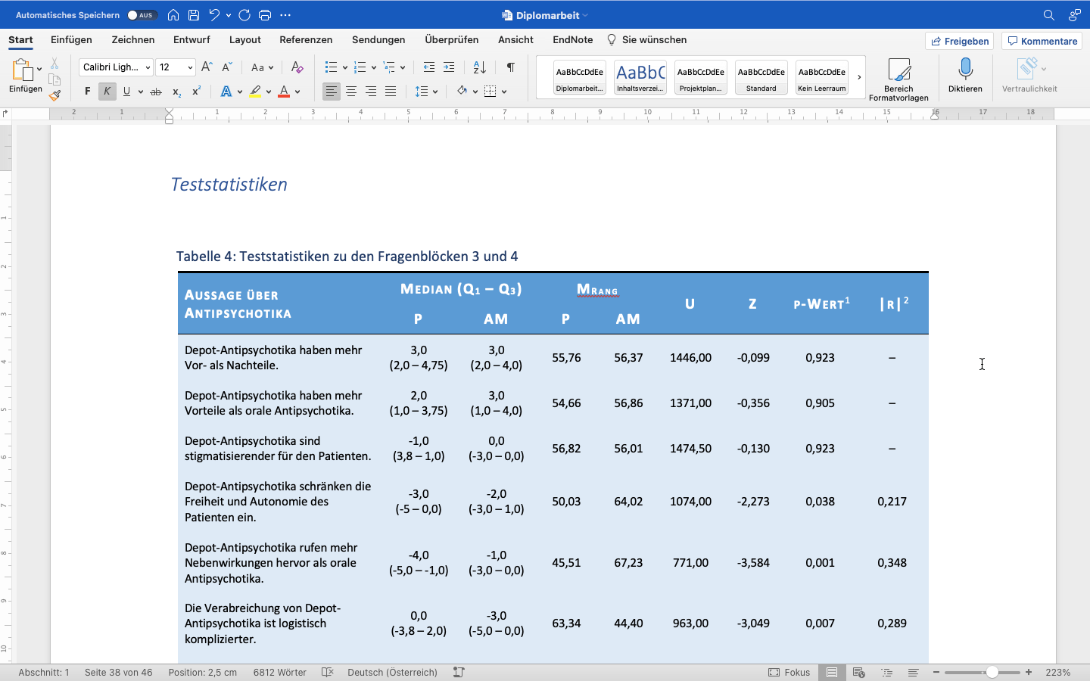
Task: Sort the selection with the A-Z icon
Action: [x=480, y=67]
